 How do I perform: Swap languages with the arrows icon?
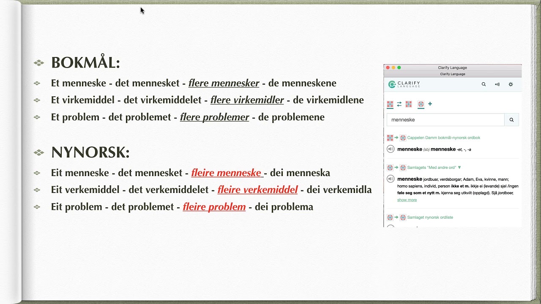click(x=399, y=104)
